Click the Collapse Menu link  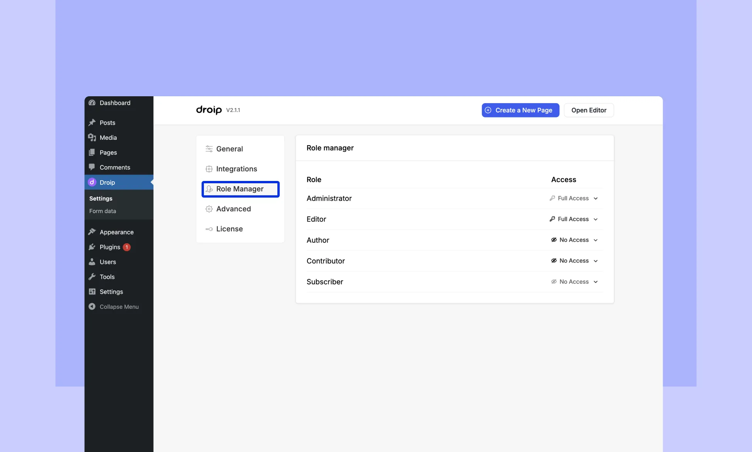coord(119,306)
